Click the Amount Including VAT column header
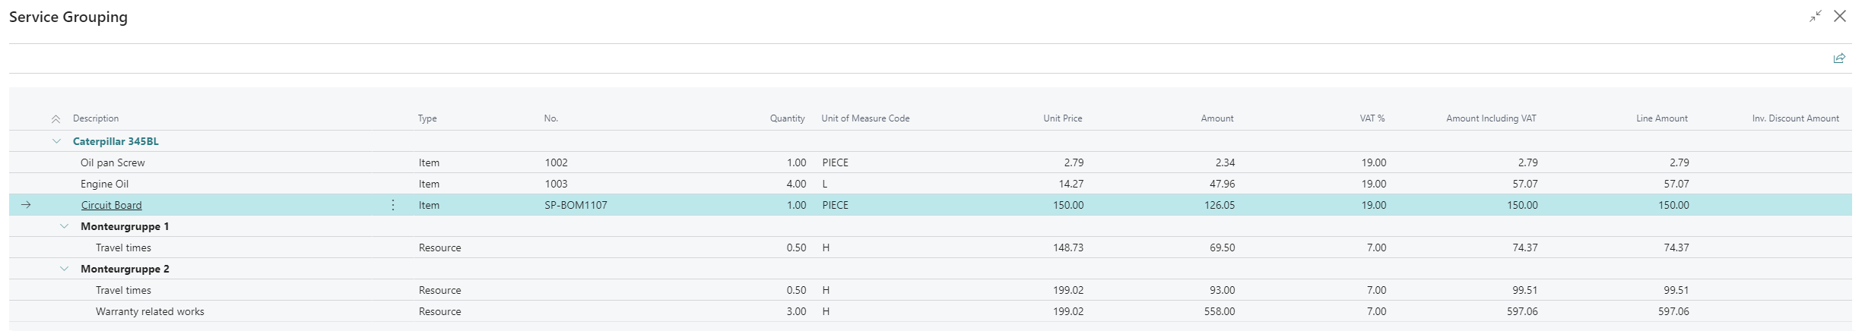1862x331 pixels. pyautogui.click(x=1490, y=118)
